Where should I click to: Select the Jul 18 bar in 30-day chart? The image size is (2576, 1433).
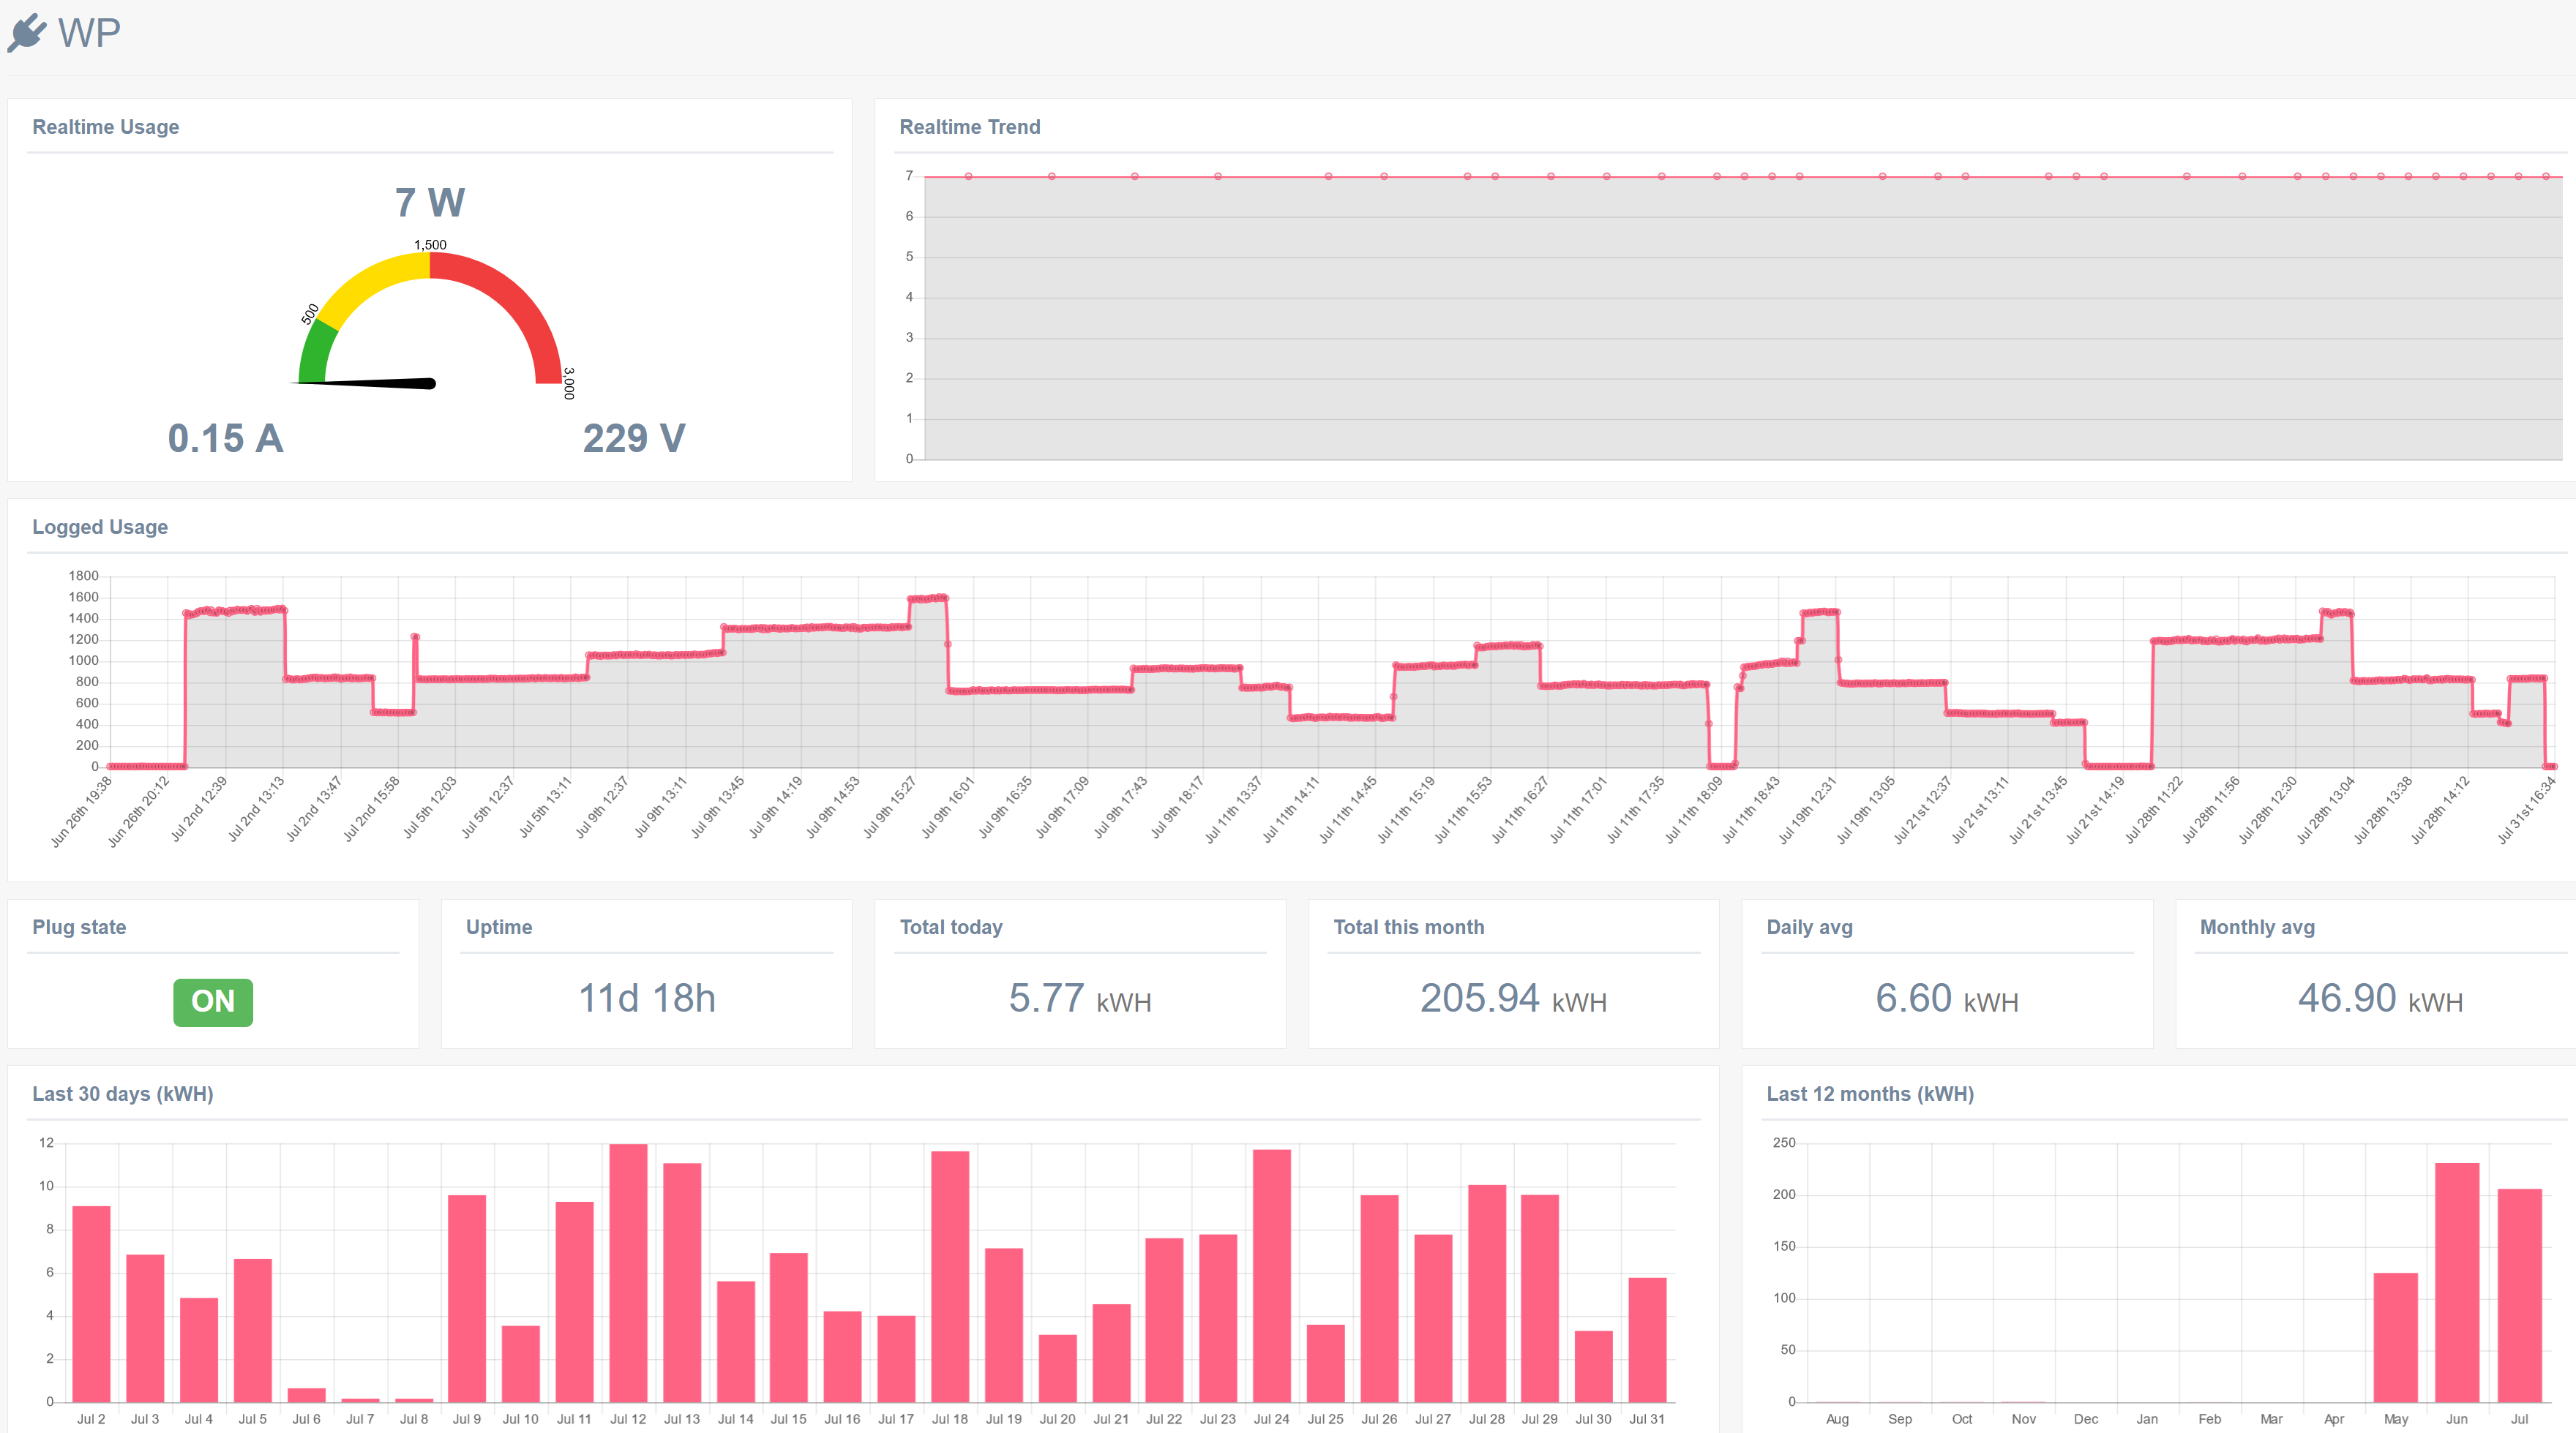[x=949, y=1277]
